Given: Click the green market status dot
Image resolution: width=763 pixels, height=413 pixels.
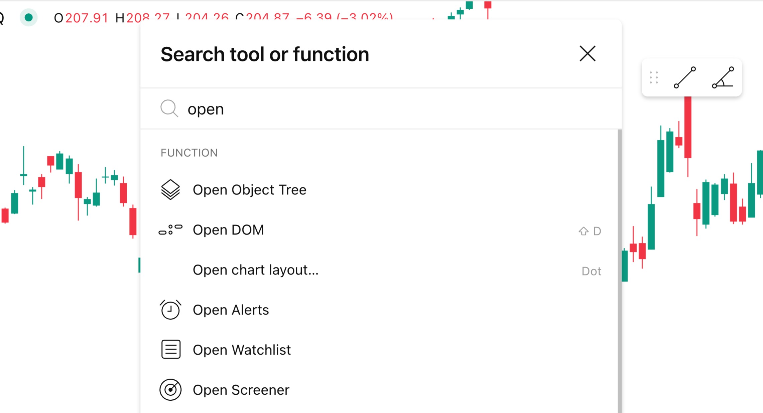Looking at the screenshot, I should [x=29, y=17].
